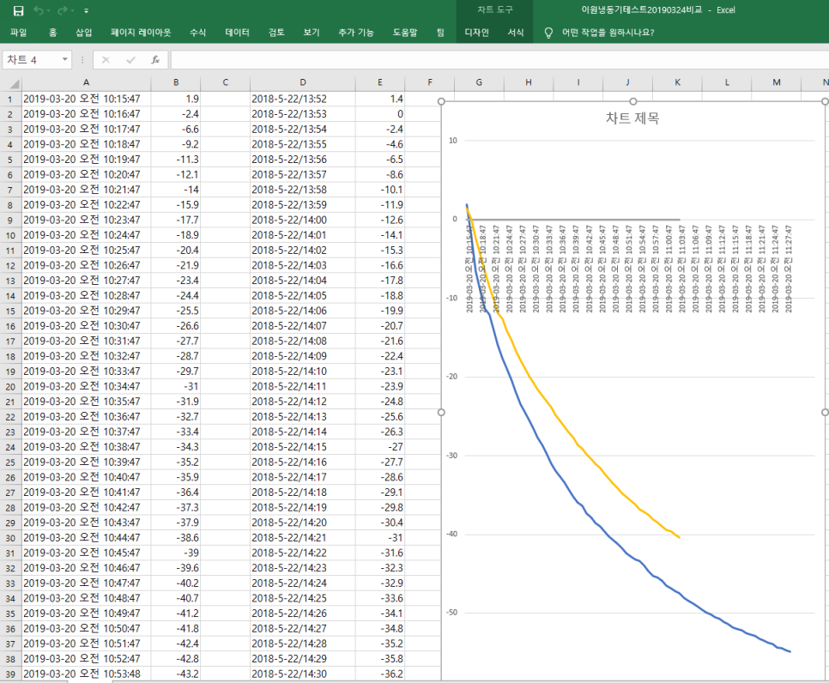The width and height of the screenshot is (829, 683).
Task: Click cell with 2019-03-20 오전 10:53:48
Action: point(86,674)
